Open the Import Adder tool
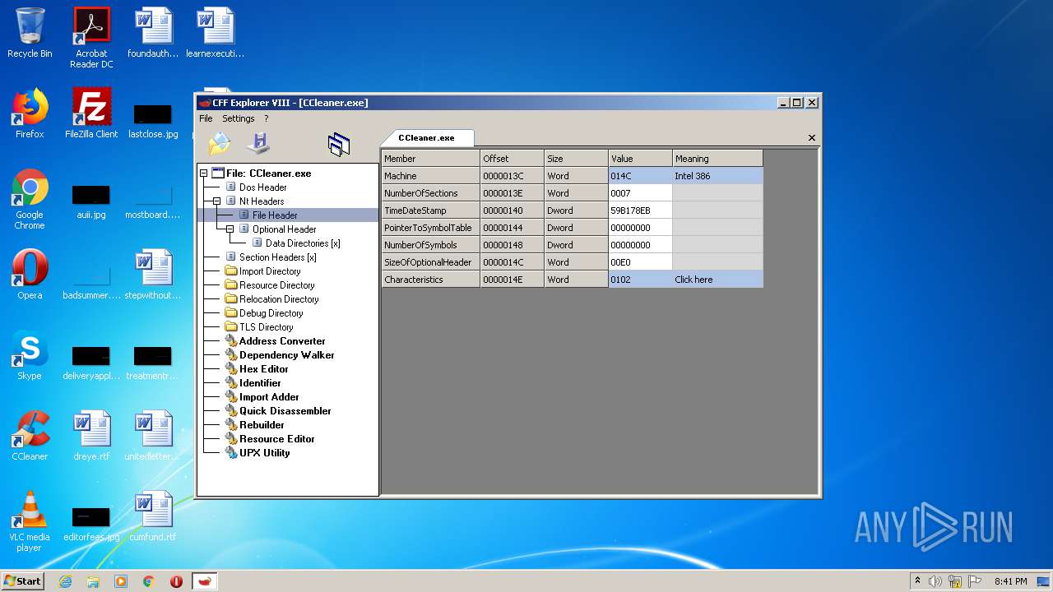The image size is (1053, 592). pyautogui.click(x=269, y=397)
